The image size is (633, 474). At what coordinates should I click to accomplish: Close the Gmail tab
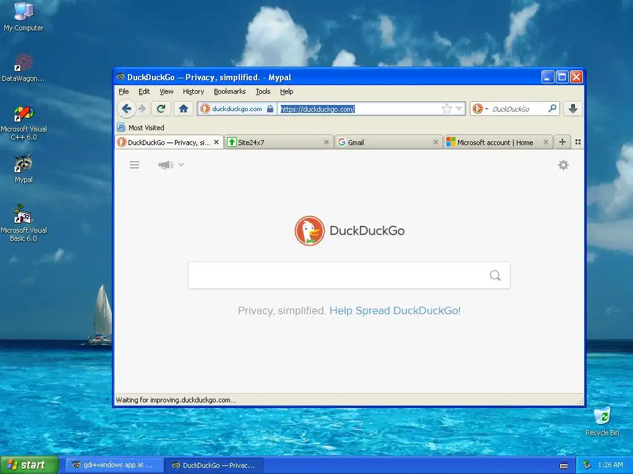(436, 142)
